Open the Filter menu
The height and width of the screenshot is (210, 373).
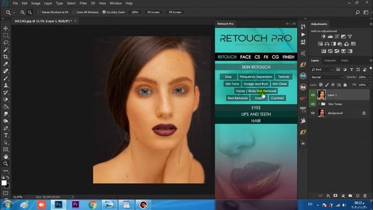(x=83, y=3)
